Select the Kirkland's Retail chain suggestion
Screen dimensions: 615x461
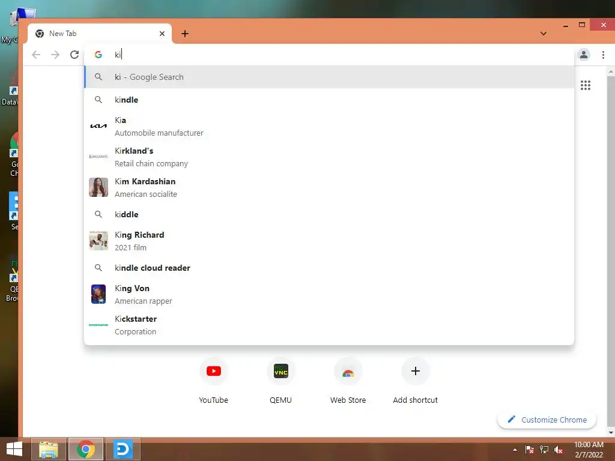click(329, 157)
